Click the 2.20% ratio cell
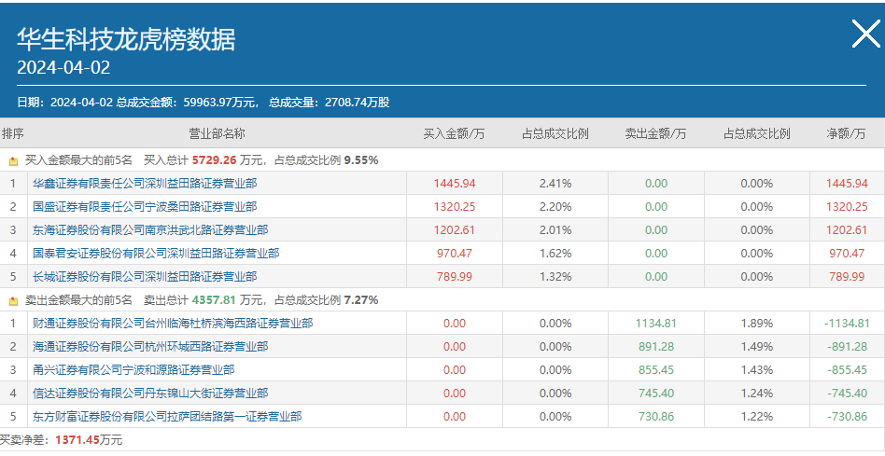885x456 pixels. click(555, 207)
